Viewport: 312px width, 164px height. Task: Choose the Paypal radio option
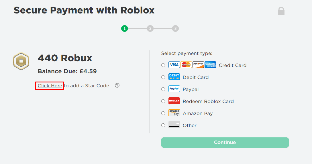coord(163,89)
